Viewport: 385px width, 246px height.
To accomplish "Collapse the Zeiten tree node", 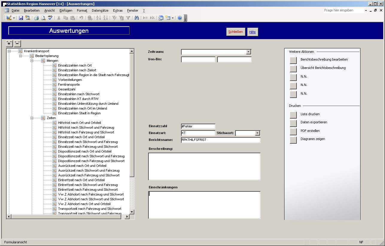I will coord(32,118).
